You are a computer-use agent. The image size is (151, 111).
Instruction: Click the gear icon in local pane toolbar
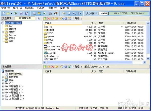pyautogui.click(x=66, y=67)
